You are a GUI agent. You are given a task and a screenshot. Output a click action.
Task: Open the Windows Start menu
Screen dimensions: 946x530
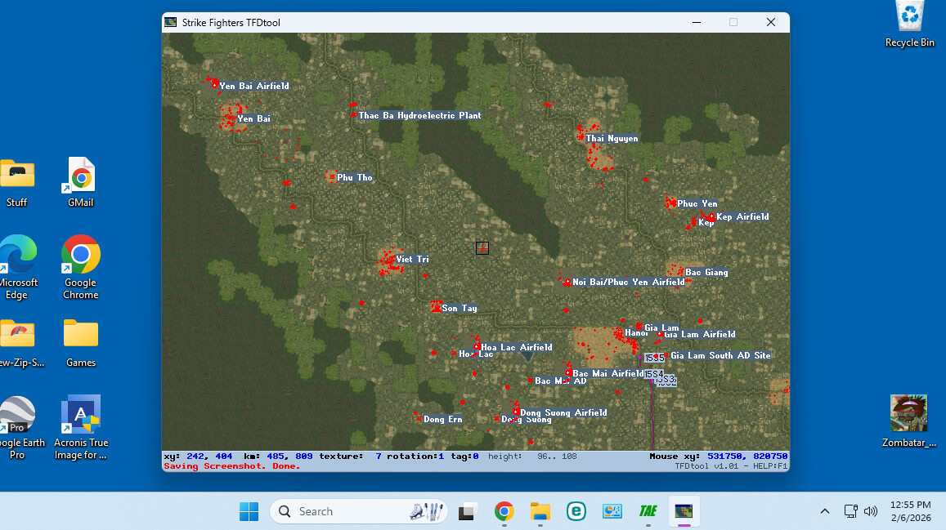tap(249, 512)
